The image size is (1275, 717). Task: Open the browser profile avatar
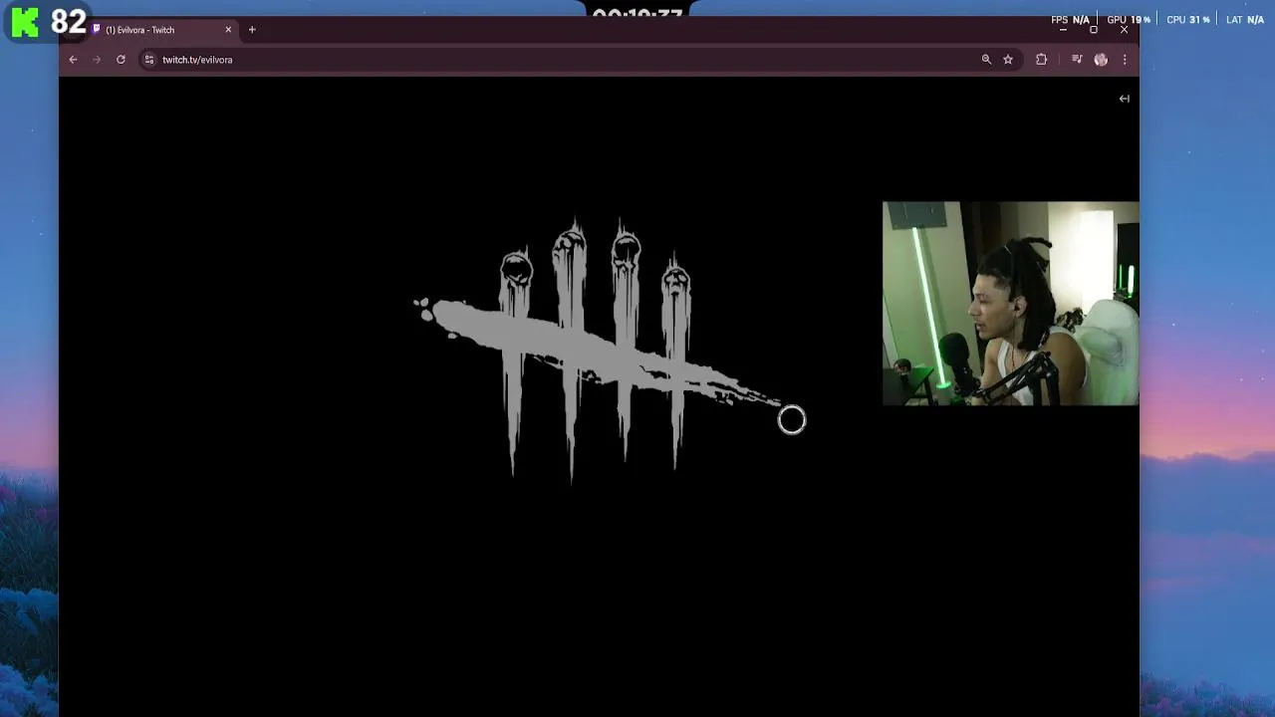1101,60
